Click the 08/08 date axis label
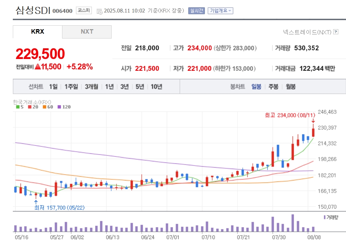The width and height of the screenshot is (346, 245). point(314,237)
